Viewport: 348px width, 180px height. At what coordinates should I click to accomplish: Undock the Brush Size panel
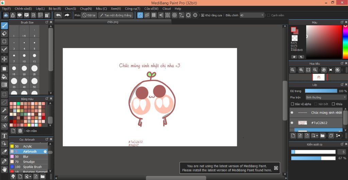point(47,22)
